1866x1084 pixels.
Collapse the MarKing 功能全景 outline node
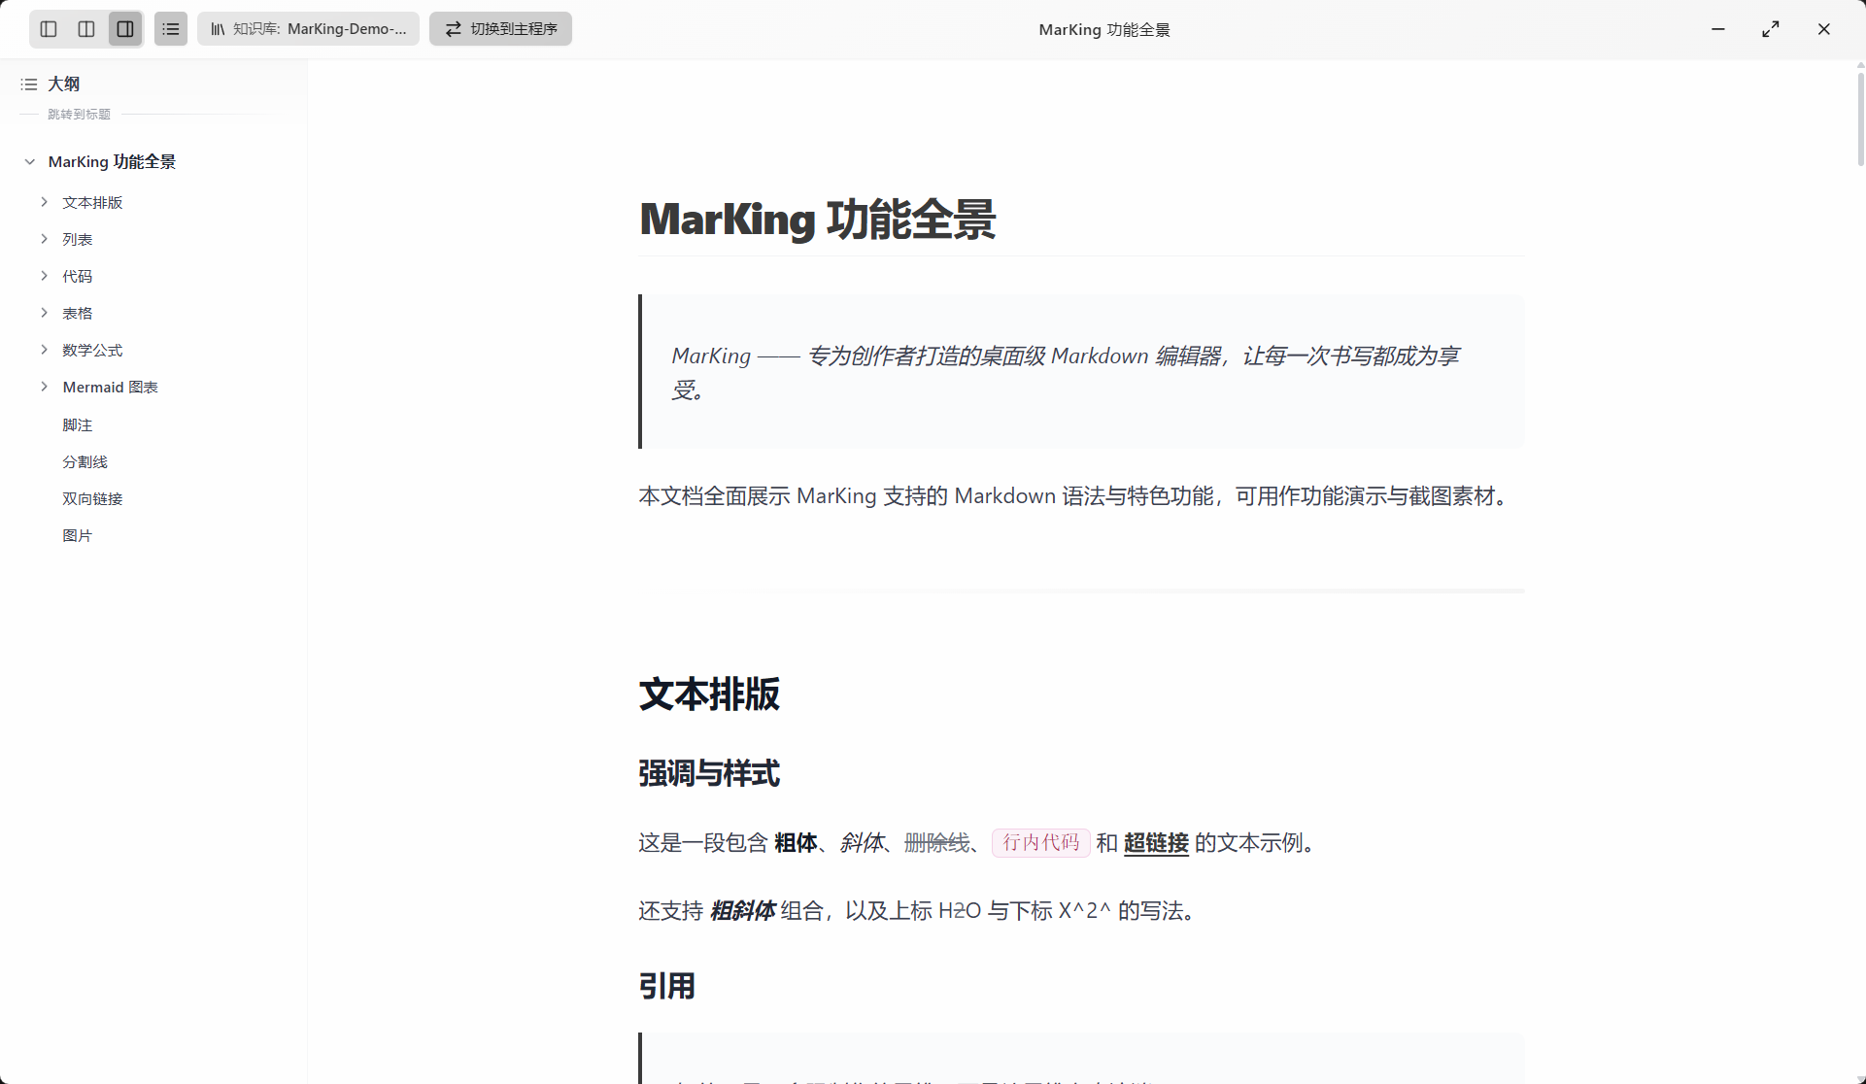point(30,162)
